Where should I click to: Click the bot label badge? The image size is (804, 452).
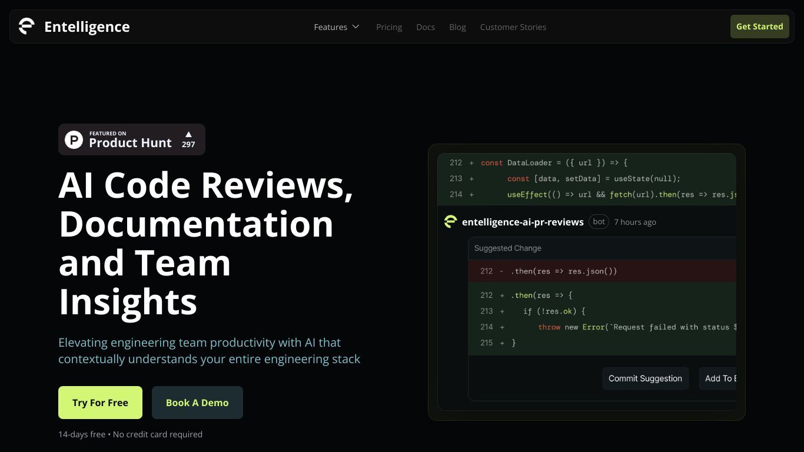click(599, 222)
